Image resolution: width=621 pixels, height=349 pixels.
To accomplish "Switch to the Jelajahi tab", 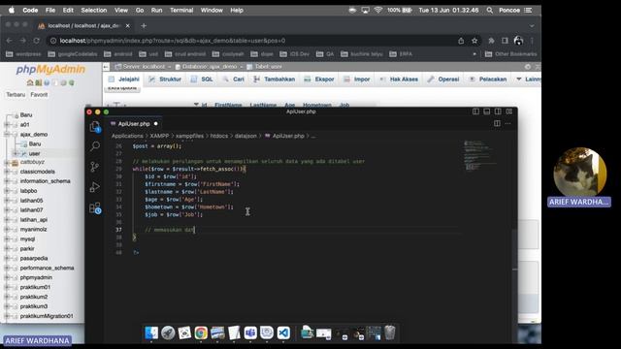I will point(124,79).
